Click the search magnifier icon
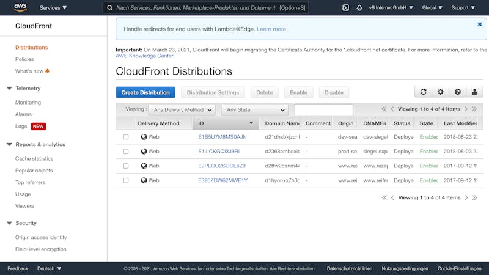 click(110, 7)
